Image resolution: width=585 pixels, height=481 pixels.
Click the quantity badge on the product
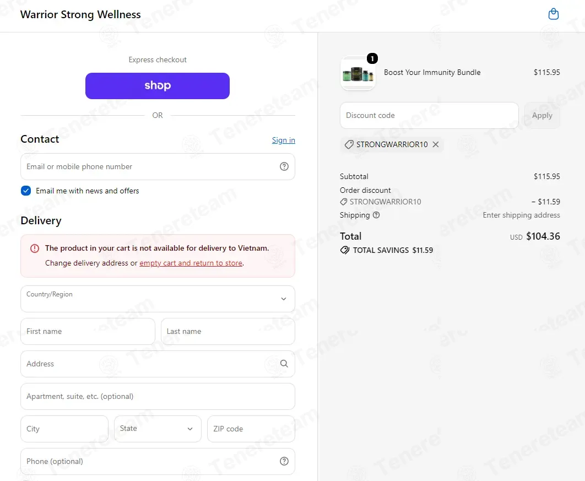coord(372,58)
